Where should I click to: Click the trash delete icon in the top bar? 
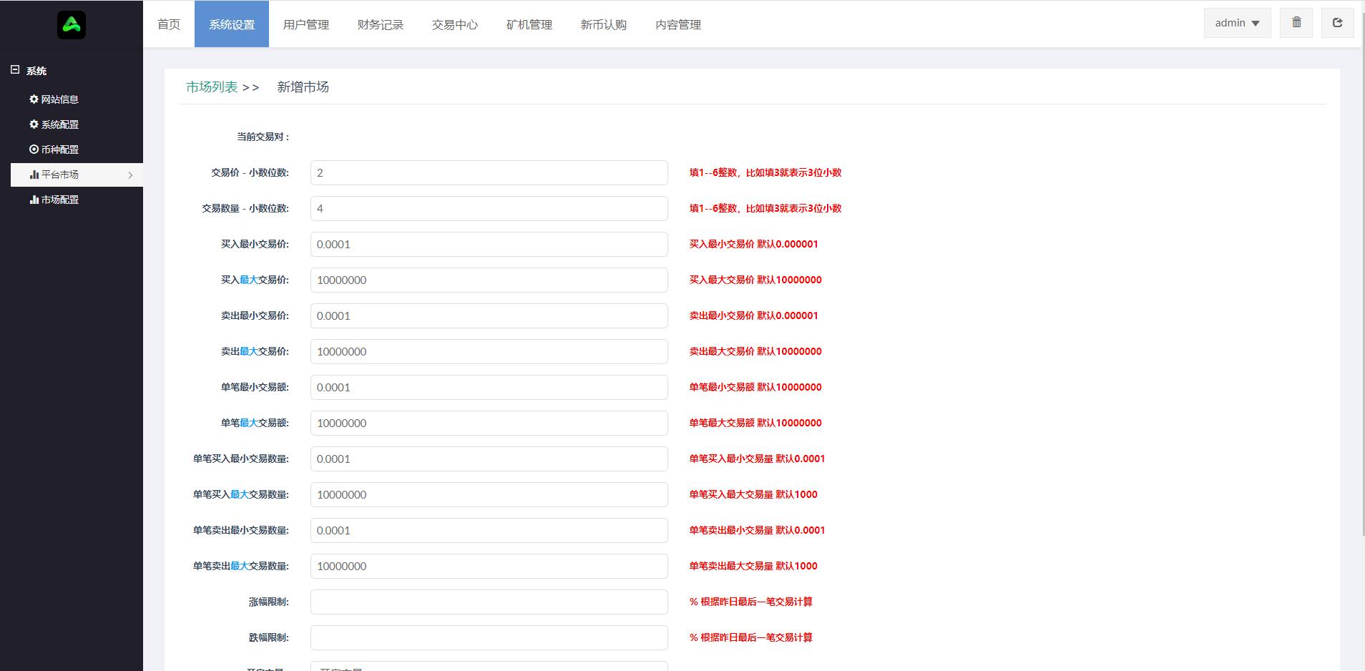1296,22
